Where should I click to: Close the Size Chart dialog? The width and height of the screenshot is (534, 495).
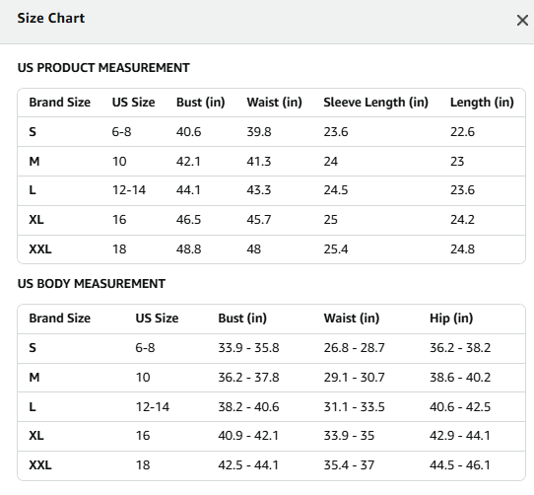pyautogui.click(x=522, y=20)
